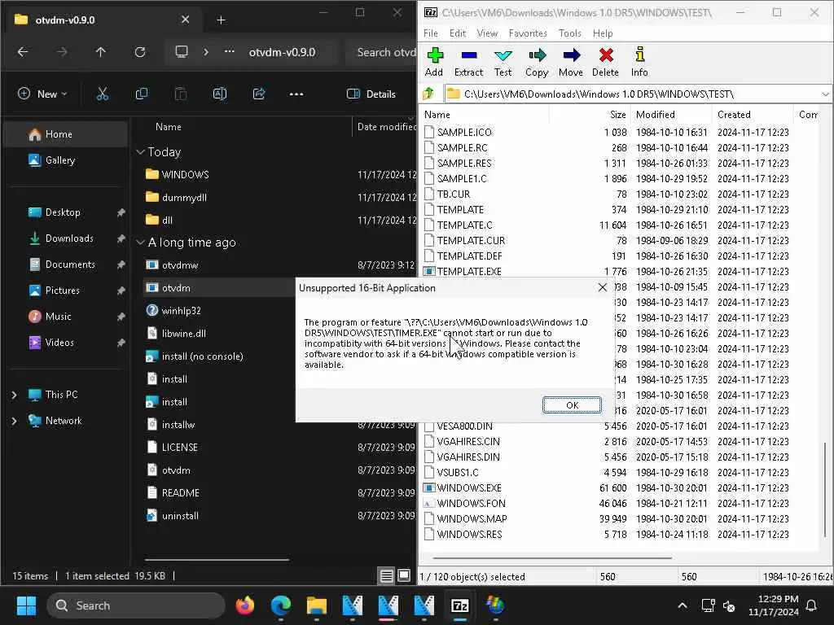Open the New dropdown in File Explorer
Viewport: 834px width, 625px height.
click(42, 94)
